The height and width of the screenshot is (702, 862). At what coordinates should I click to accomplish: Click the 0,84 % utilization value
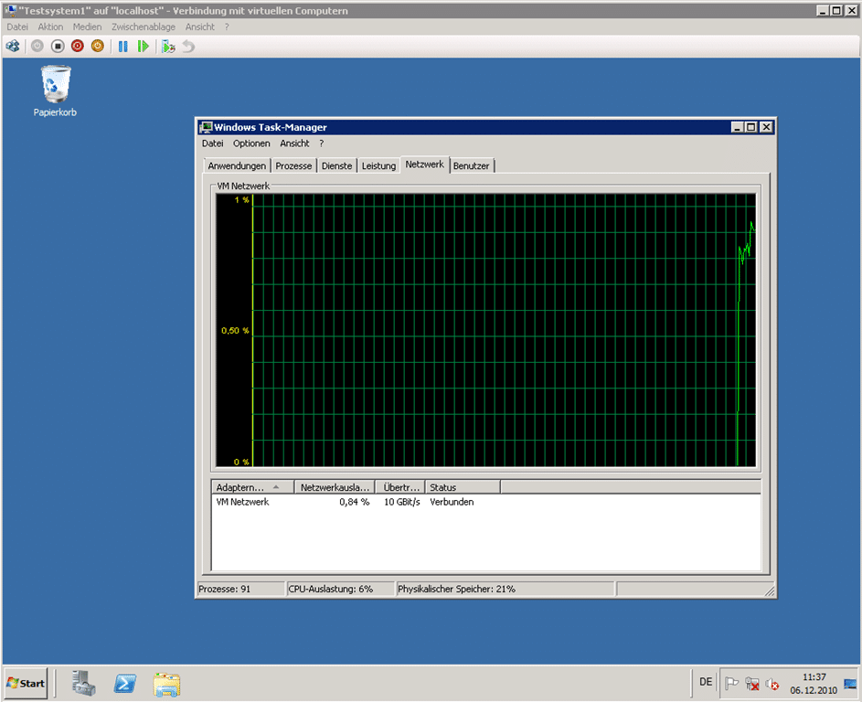[x=354, y=502]
